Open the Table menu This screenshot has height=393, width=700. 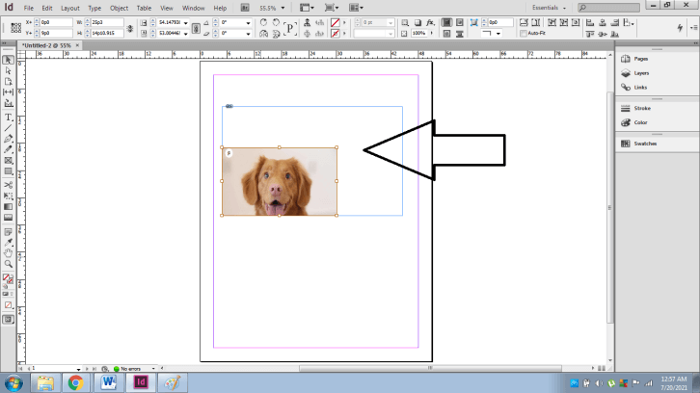144,8
